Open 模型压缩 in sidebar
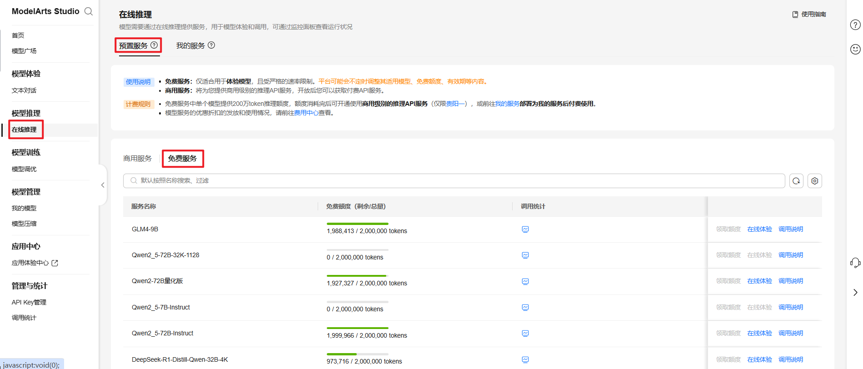Image resolution: width=863 pixels, height=369 pixels. pyautogui.click(x=24, y=224)
